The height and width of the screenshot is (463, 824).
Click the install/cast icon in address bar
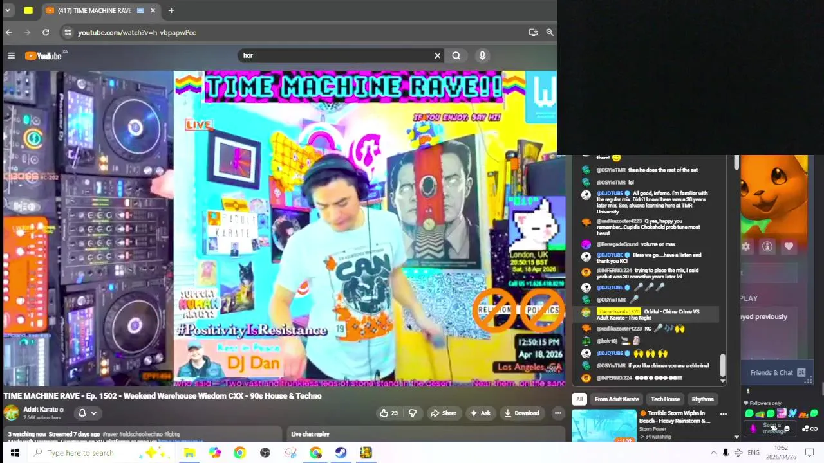tap(533, 32)
